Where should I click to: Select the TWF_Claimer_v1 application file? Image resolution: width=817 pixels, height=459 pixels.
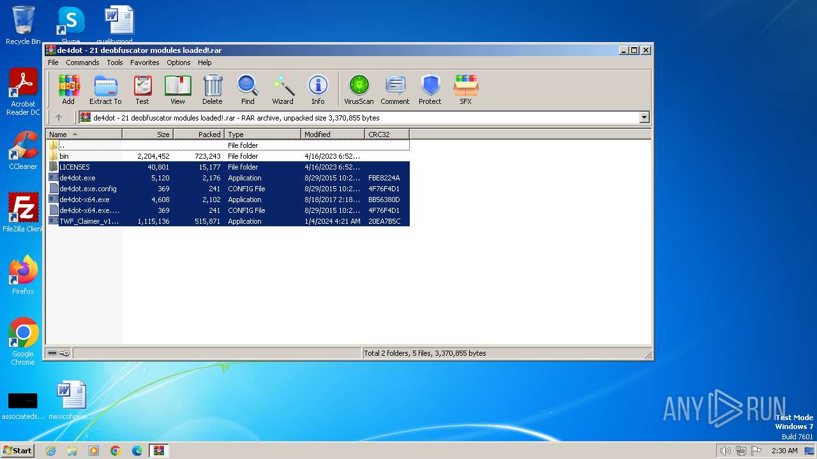228,221
